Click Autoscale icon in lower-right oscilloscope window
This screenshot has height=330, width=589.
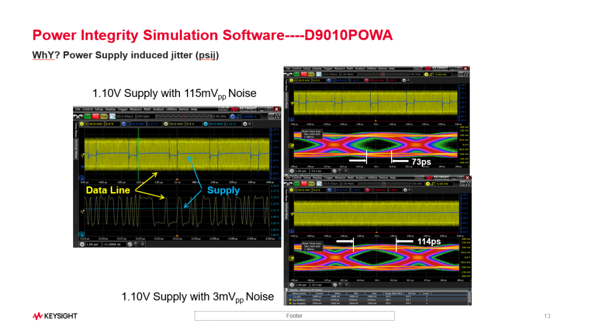(319, 184)
